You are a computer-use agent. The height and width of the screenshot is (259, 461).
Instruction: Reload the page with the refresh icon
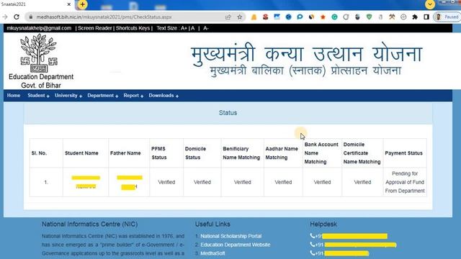tap(17, 17)
